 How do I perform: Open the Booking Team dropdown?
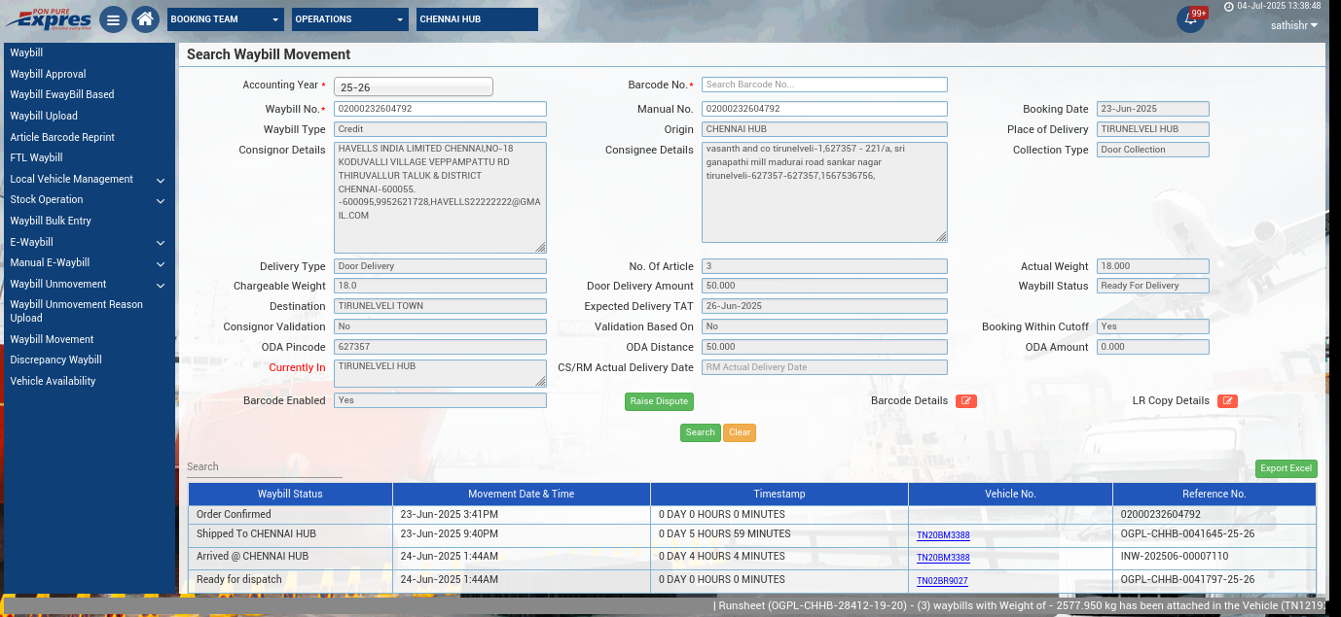pyautogui.click(x=225, y=19)
